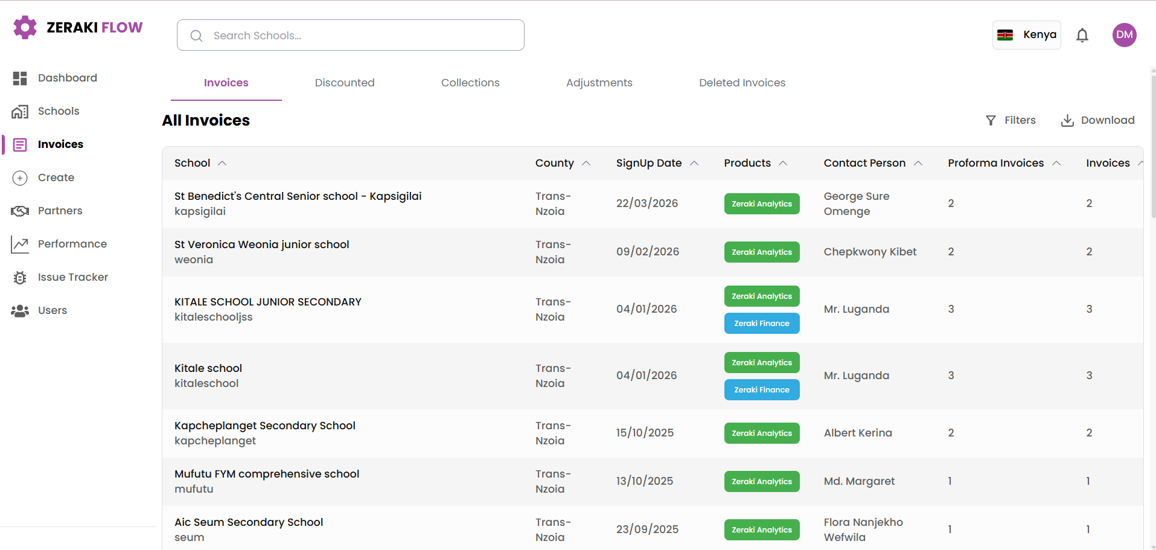Click the All Invoices heading
This screenshot has height=550, width=1156.
206,120
